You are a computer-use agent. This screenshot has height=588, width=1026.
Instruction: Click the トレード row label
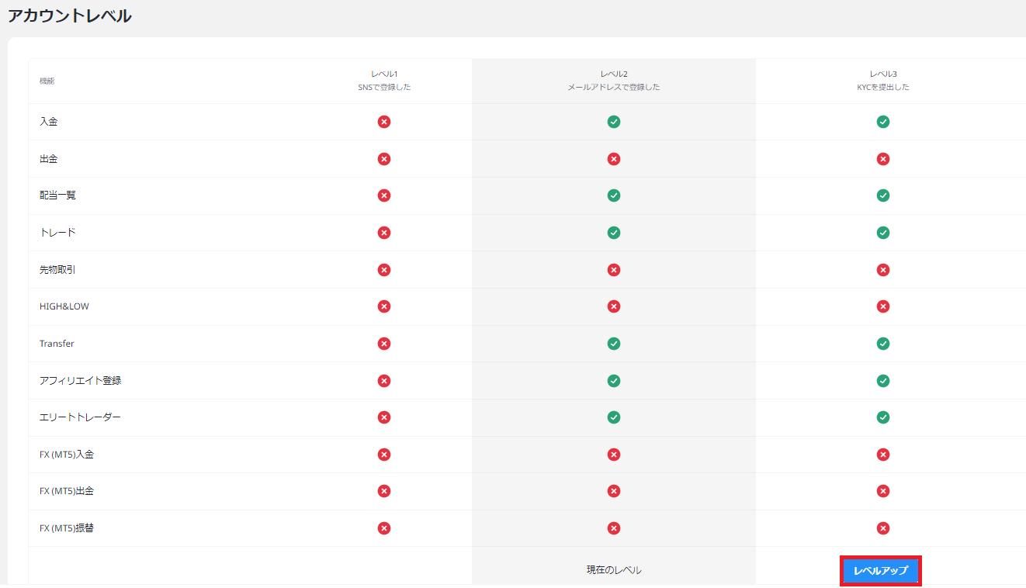(x=58, y=233)
